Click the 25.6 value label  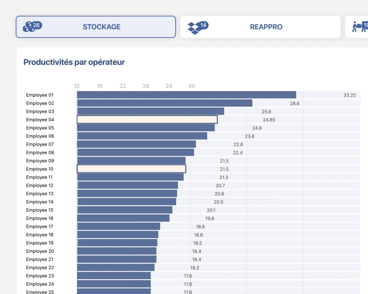tap(266, 112)
